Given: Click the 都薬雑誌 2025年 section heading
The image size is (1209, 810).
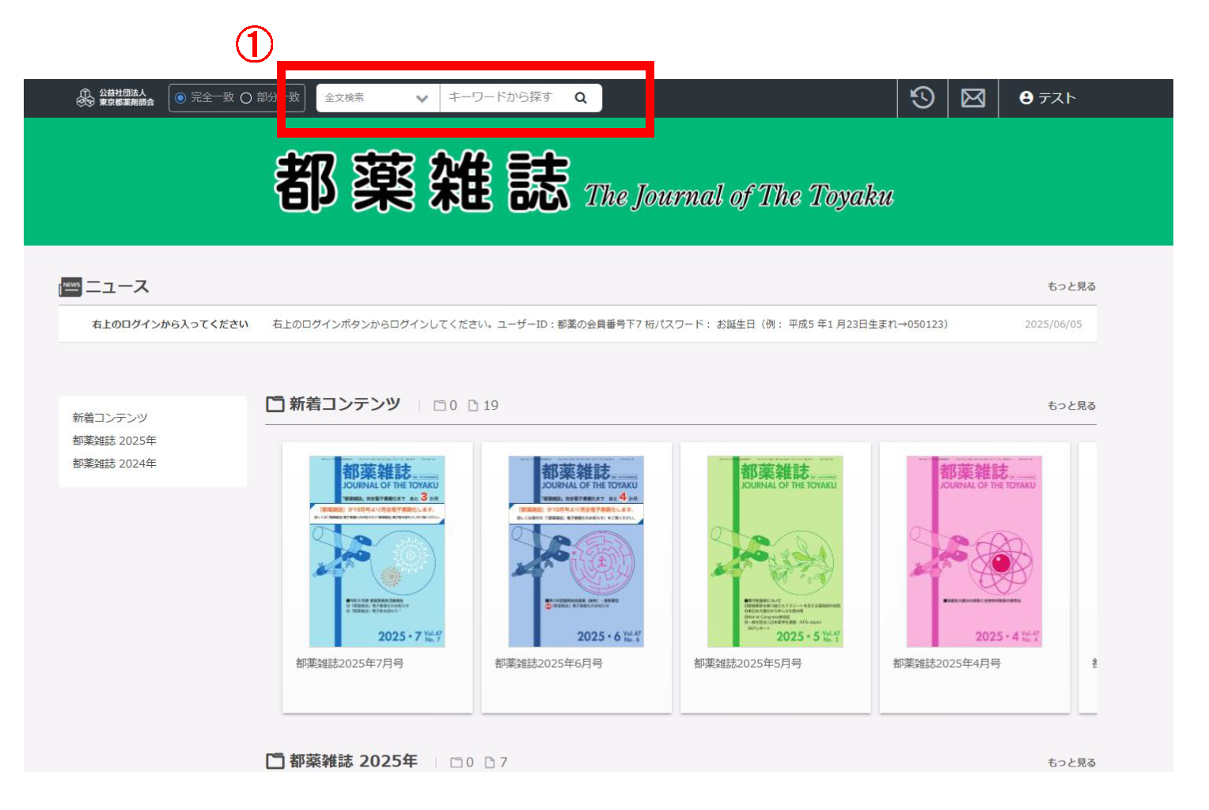Looking at the screenshot, I should click(354, 761).
